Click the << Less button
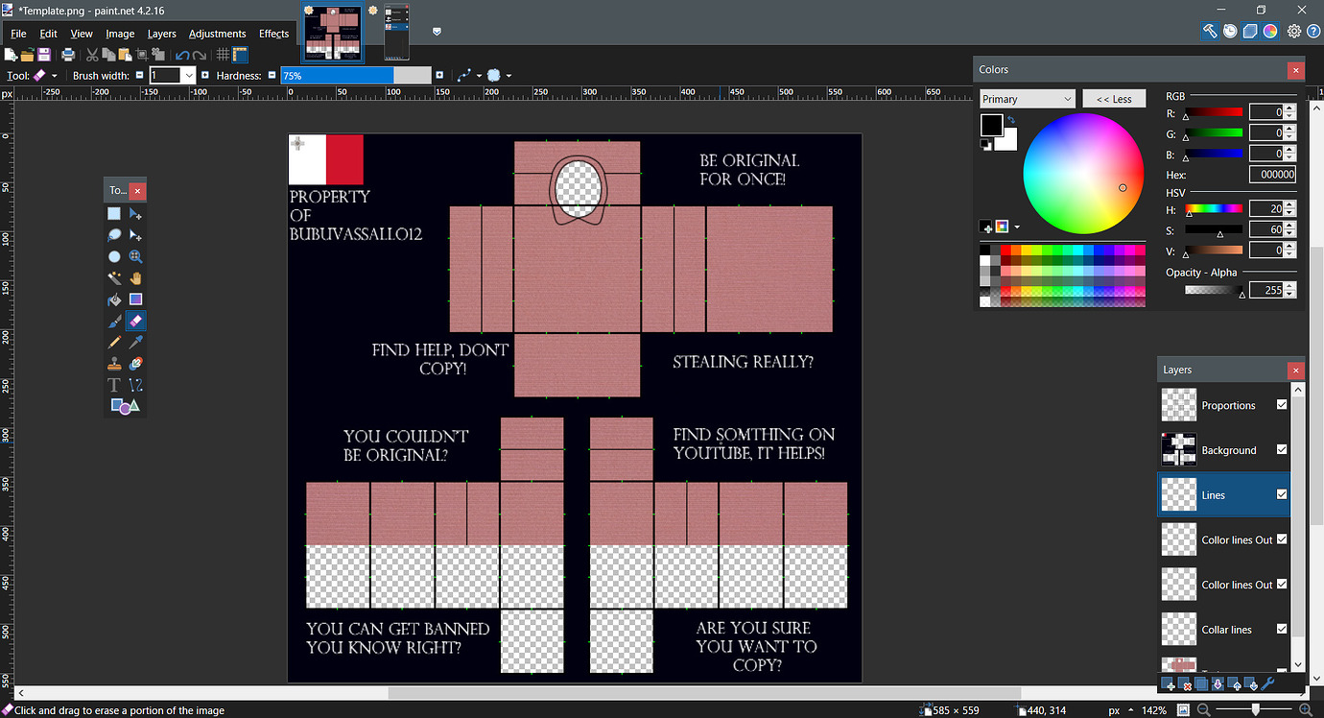This screenshot has height=718, width=1324. point(1114,99)
